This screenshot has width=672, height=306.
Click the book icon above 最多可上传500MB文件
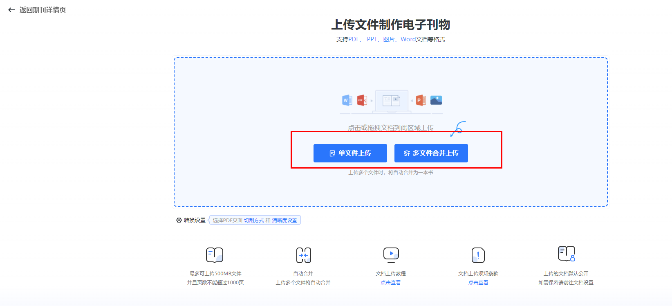coord(215,255)
